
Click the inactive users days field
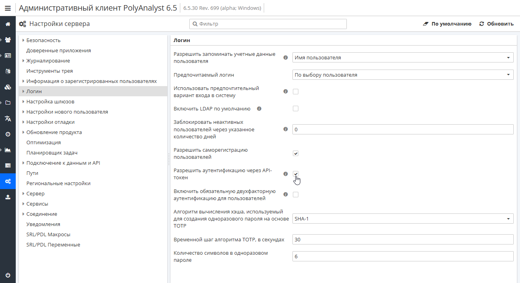point(403,129)
